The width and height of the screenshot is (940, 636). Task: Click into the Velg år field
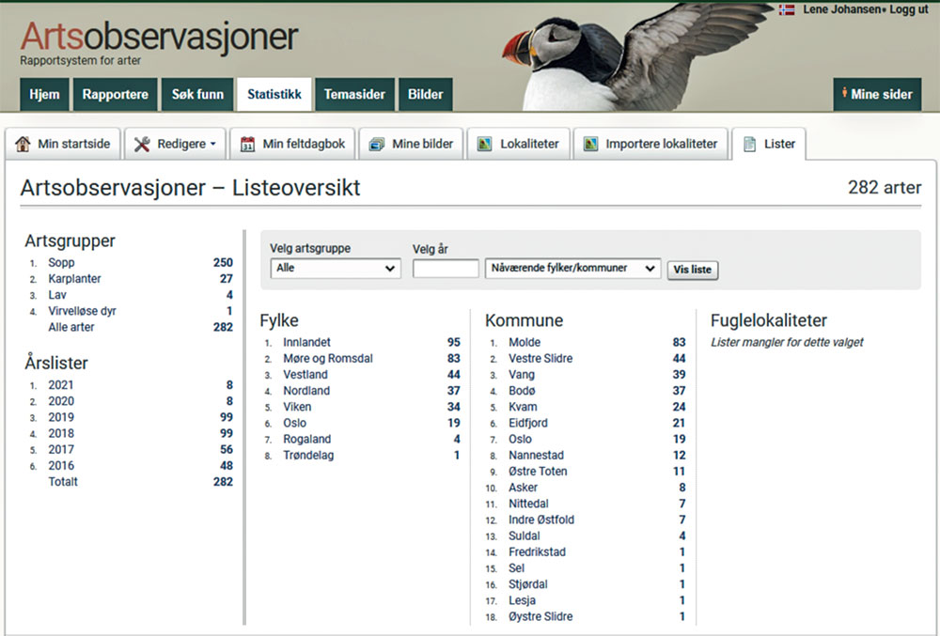click(x=446, y=269)
